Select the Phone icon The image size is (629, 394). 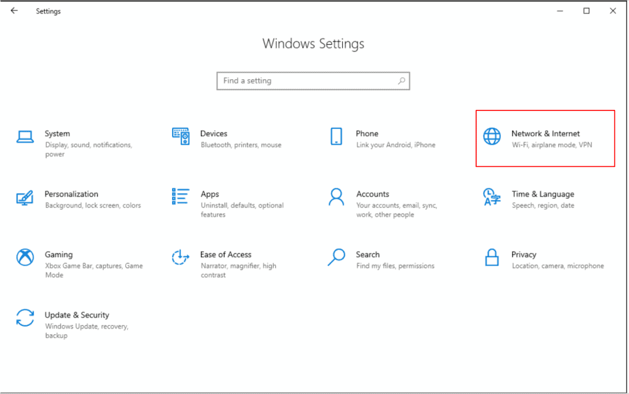pos(336,136)
